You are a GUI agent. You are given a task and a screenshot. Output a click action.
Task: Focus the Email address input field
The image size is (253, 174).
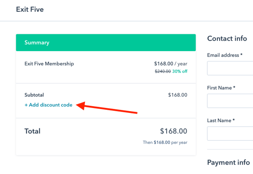click(230, 68)
